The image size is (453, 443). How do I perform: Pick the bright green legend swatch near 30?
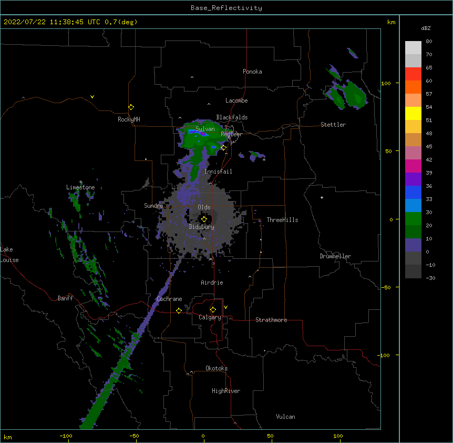click(x=413, y=219)
